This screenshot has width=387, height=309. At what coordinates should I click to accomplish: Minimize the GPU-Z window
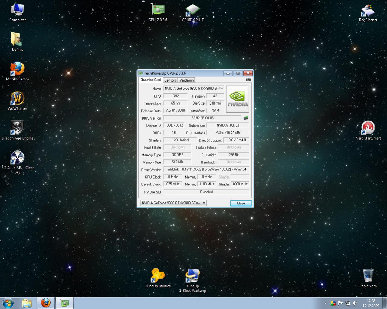[x=228, y=73]
